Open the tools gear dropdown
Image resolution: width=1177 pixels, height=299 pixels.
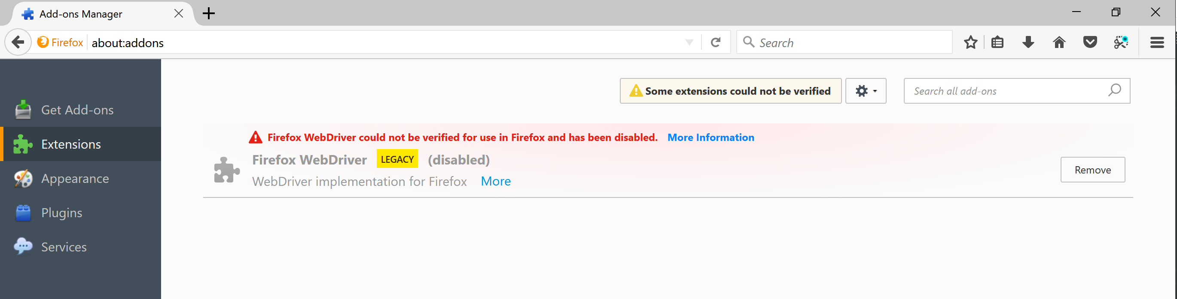pos(866,91)
